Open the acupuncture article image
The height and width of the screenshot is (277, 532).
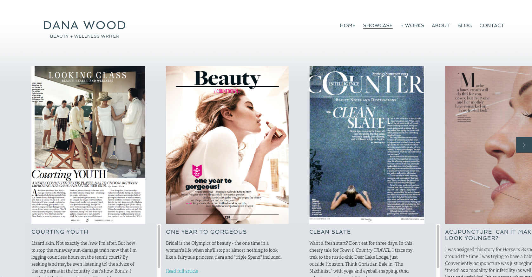click(x=489, y=145)
